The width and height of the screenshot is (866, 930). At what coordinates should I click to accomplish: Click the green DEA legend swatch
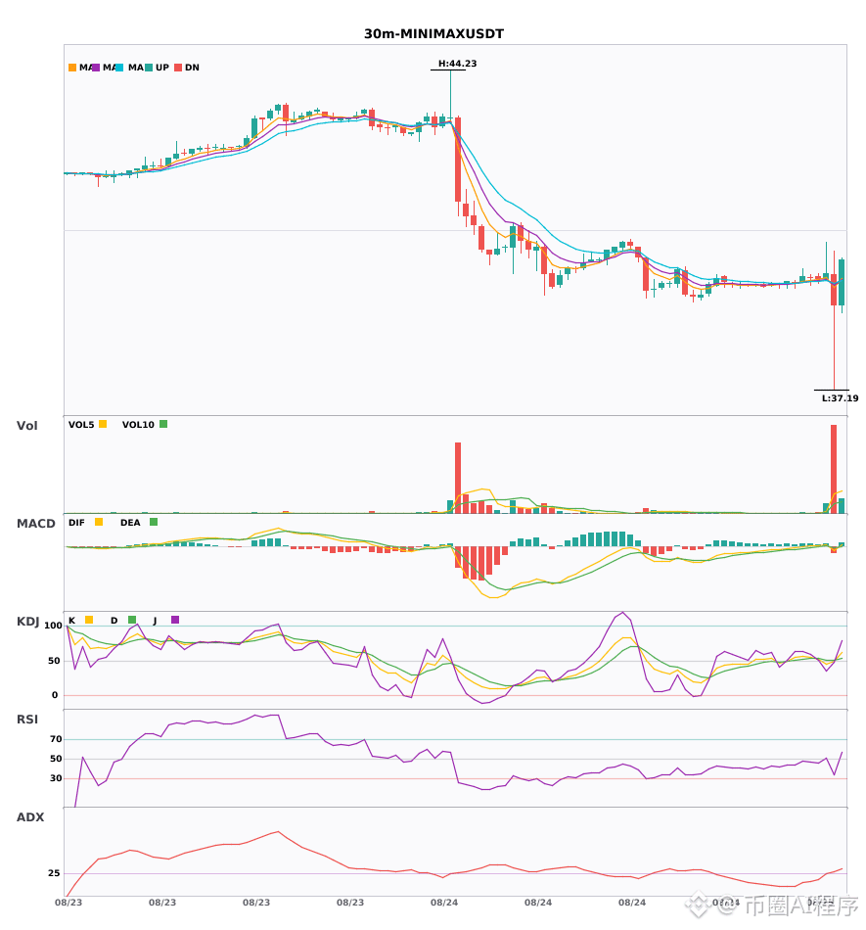[154, 522]
